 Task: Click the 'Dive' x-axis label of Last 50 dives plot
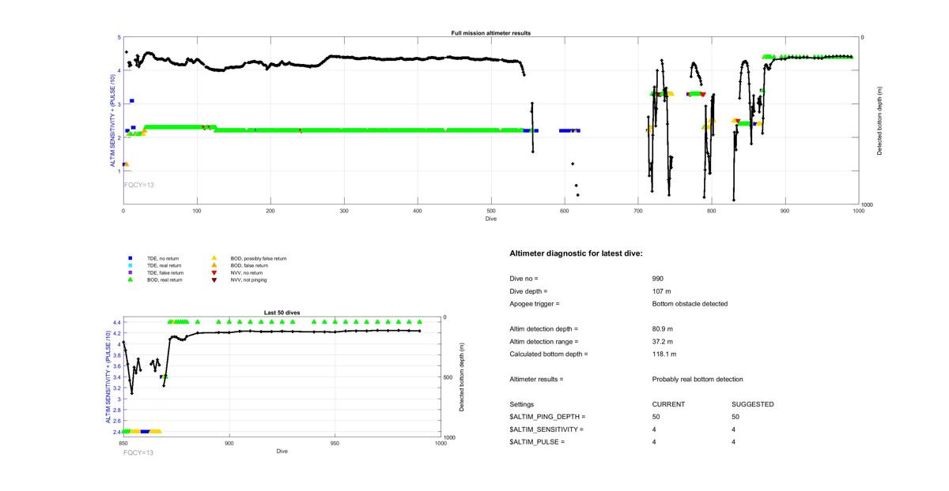click(x=282, y=451)
